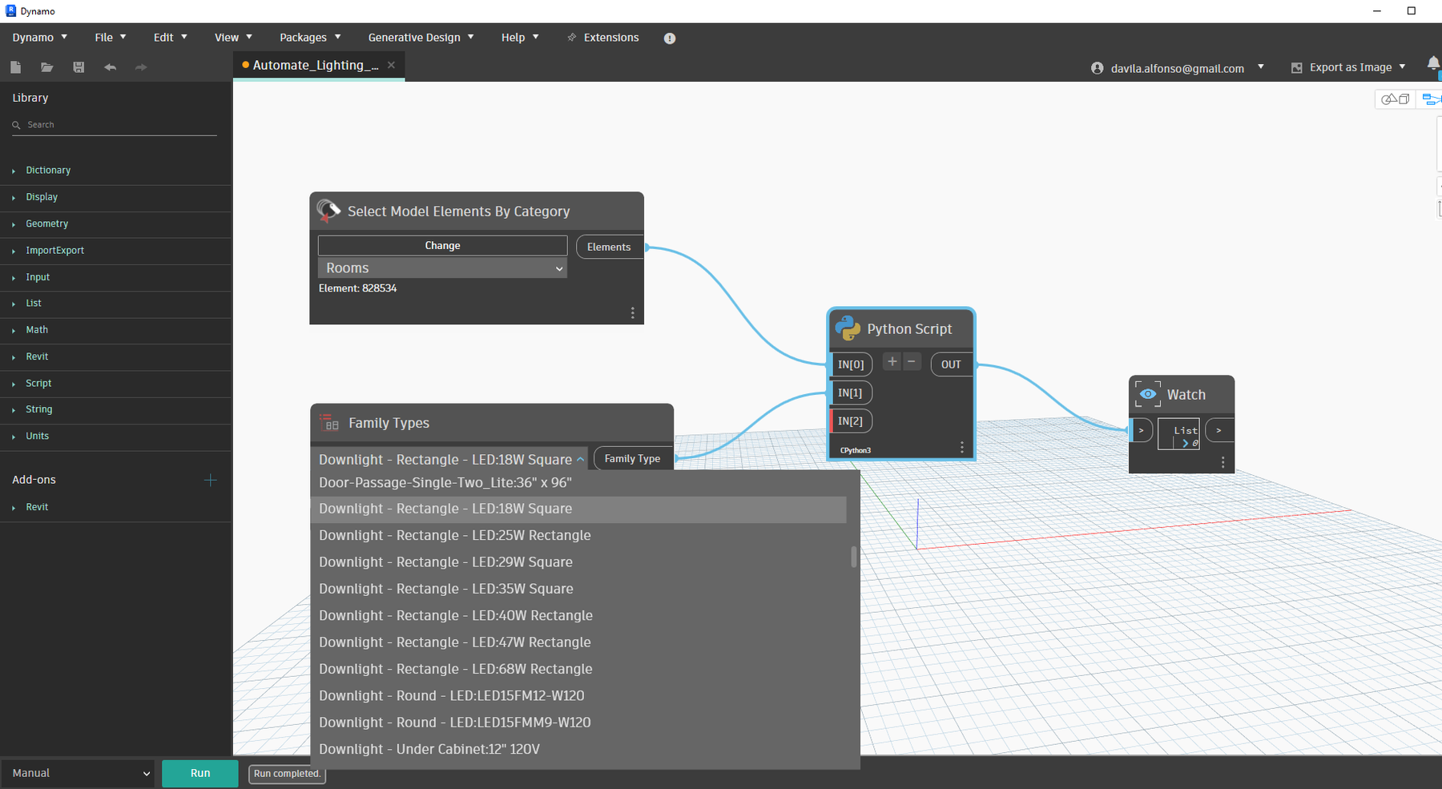Open the info alert icon in menu bar
Image resolution: width=1442 pixels, height=789 pixels.
click(x=670, y=38)
